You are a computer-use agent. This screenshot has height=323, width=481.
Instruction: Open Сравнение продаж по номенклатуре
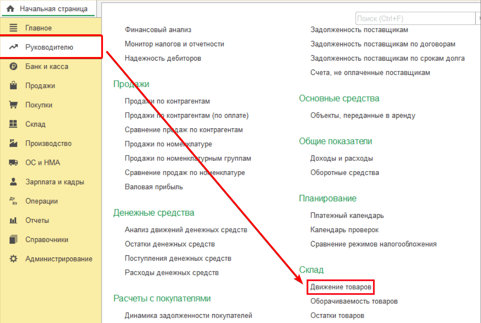click(185, 172)
